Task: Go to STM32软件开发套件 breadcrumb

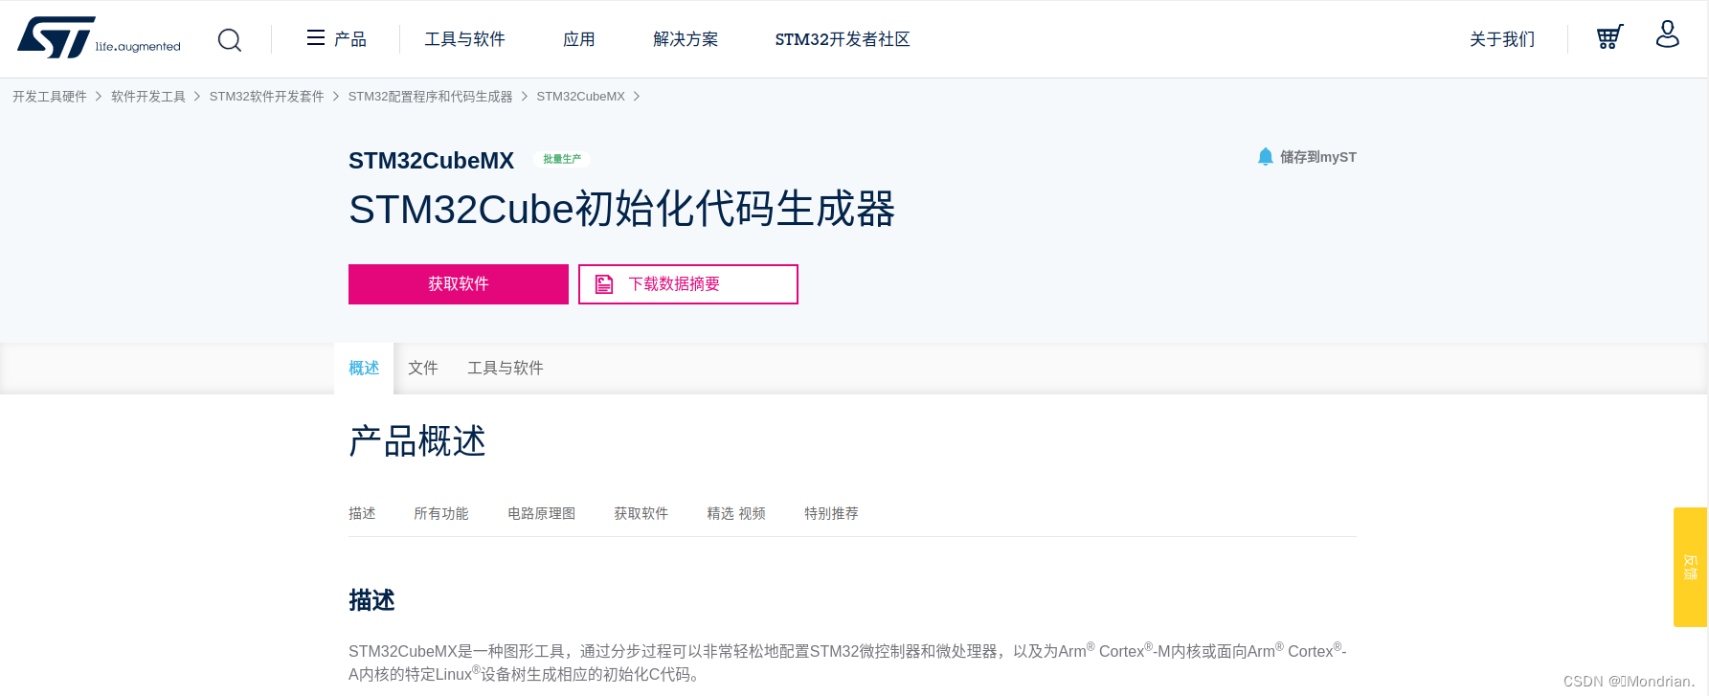Action: 267,97
